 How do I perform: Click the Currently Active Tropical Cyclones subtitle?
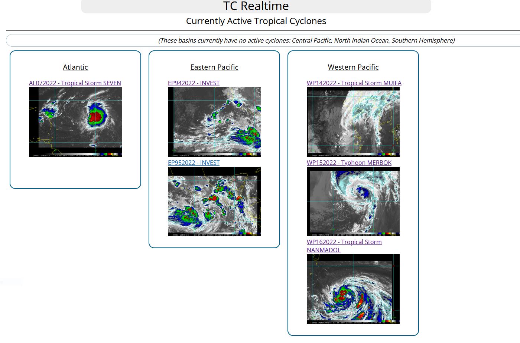click(x=256, y=21)
